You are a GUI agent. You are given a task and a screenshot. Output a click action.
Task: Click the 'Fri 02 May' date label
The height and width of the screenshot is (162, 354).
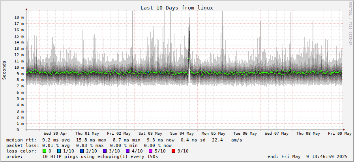(119, 134)
